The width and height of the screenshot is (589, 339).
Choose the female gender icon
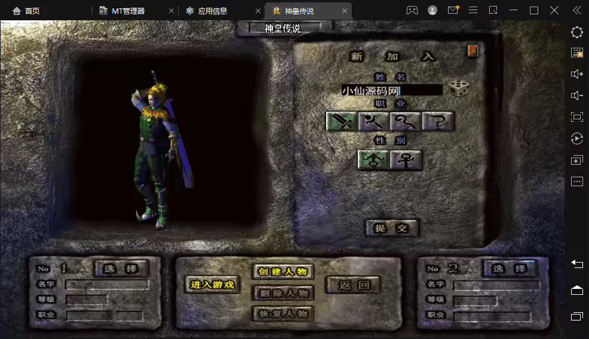406,160
